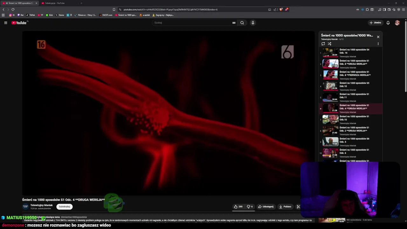
Task: Open the YT bookmark
Action: (40, 15)
